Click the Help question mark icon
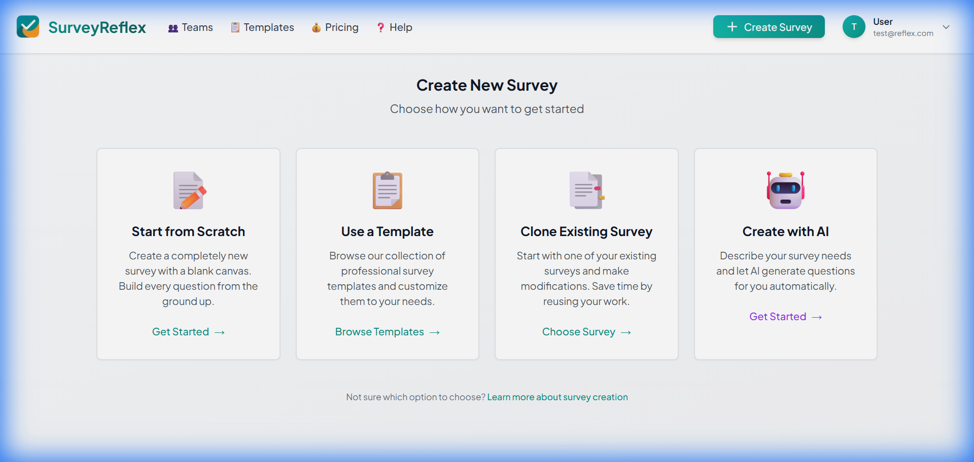974x462 pixels. coord(380,28)
